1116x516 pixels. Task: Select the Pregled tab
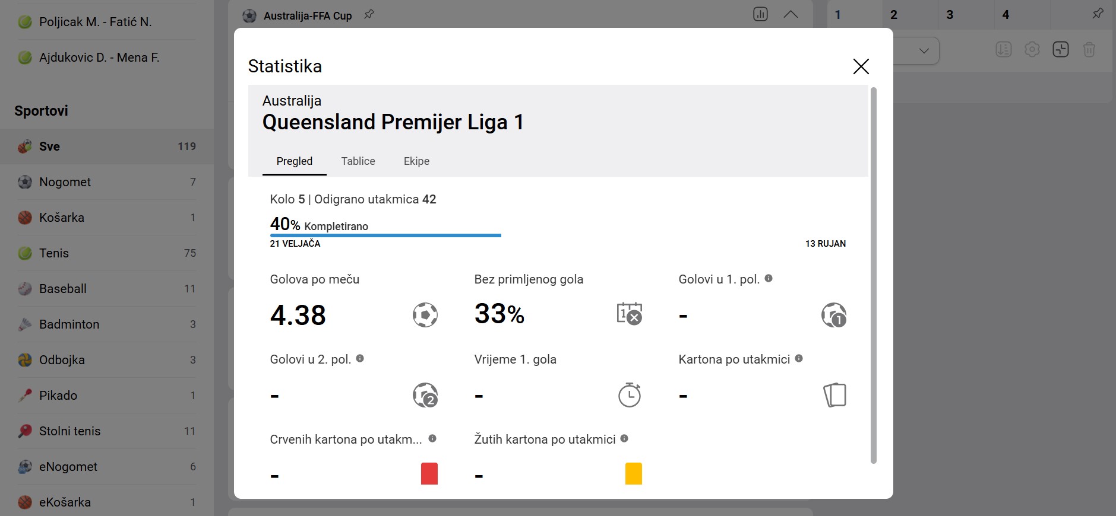(x=295, y=161)
